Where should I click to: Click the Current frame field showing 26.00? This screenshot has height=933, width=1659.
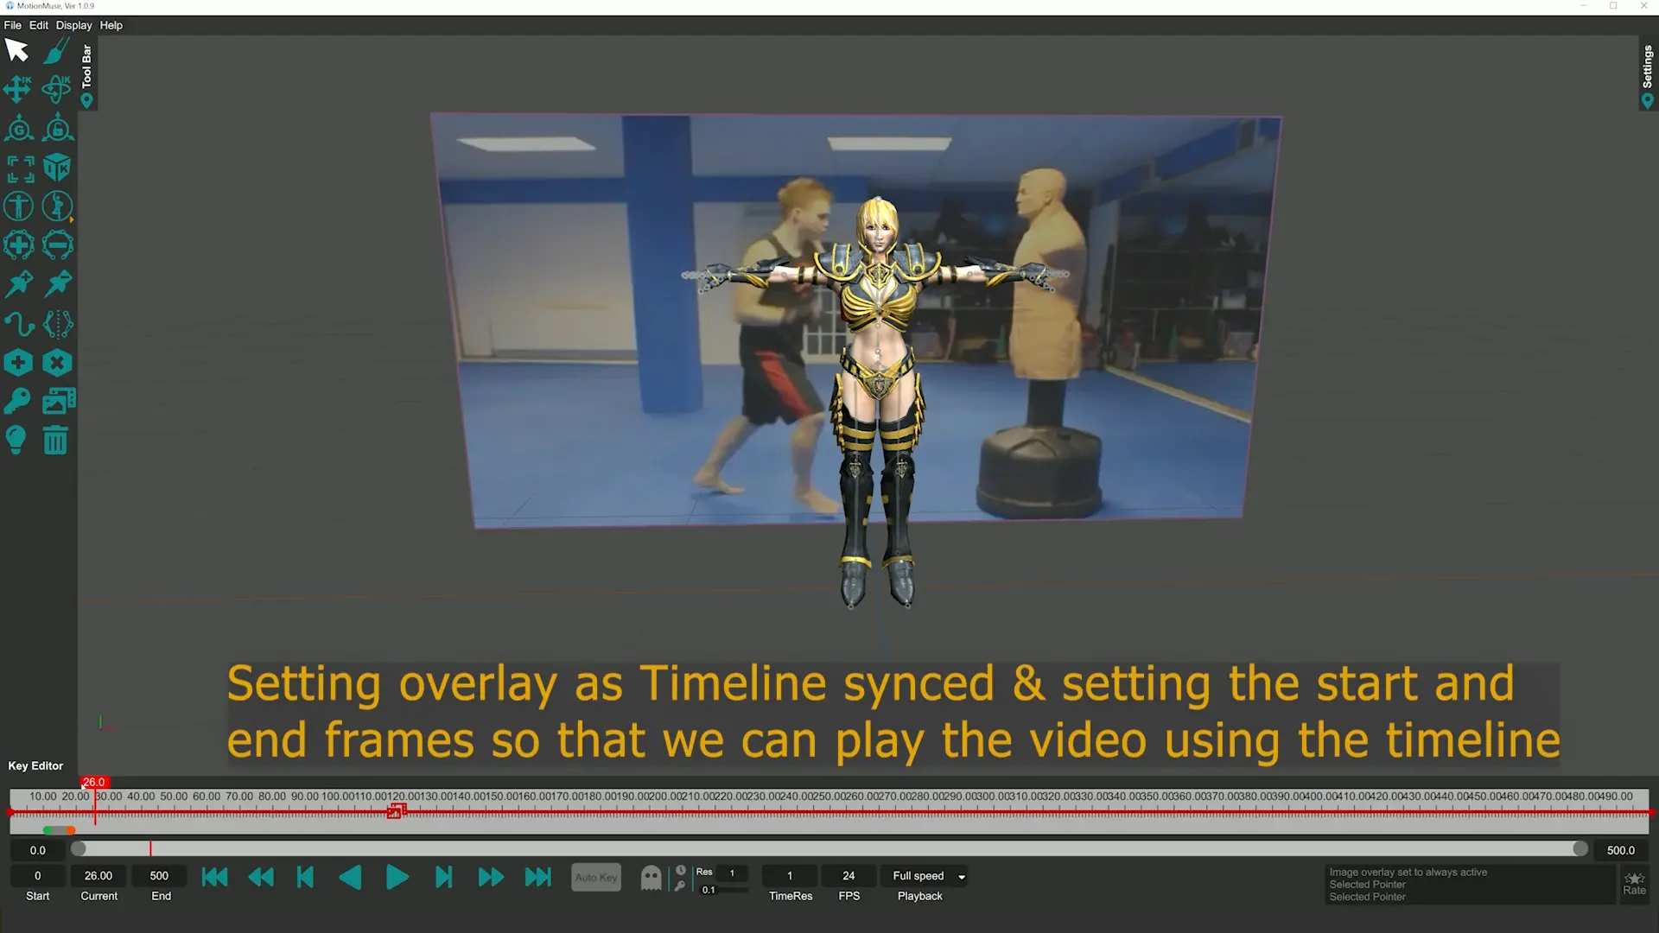click(x=99, y=876)
